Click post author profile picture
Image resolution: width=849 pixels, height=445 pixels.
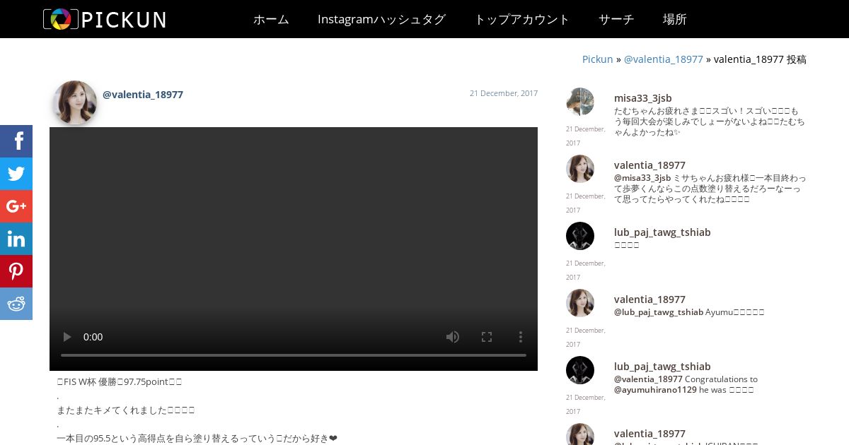pos(75,102)
